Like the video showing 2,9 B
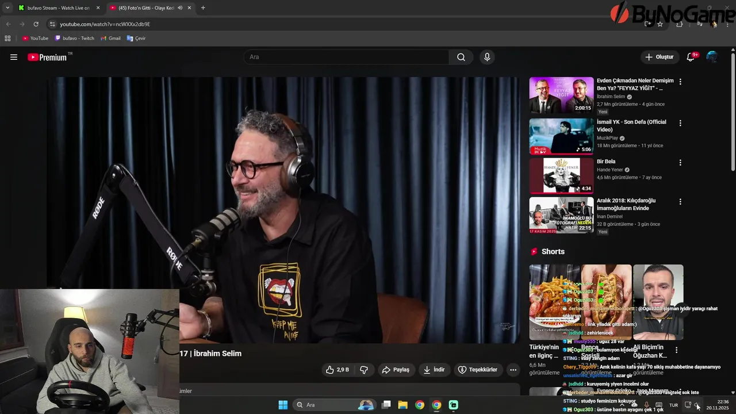The image size is (736, 414). [338, 370]
